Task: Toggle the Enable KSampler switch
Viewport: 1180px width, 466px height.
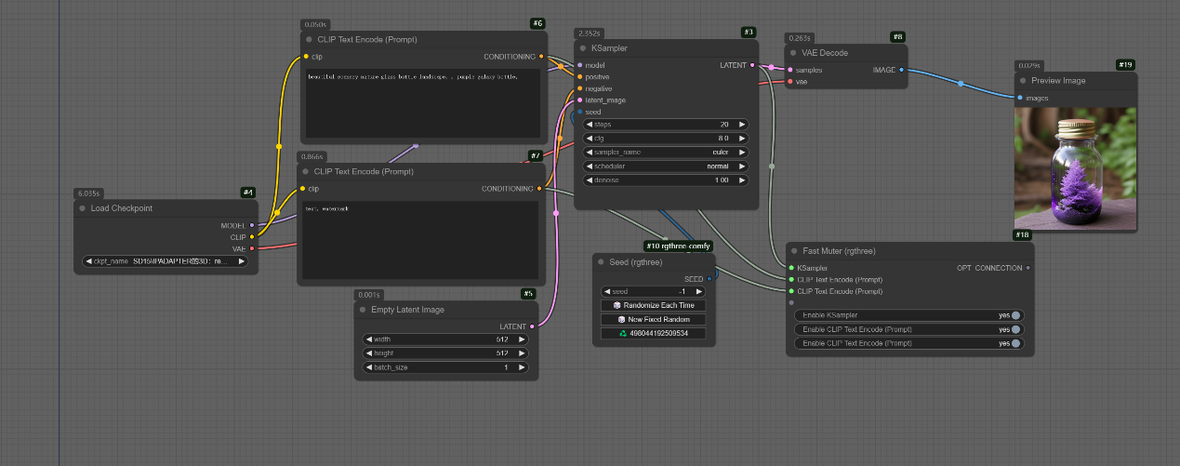Action: pos(1015,315)
